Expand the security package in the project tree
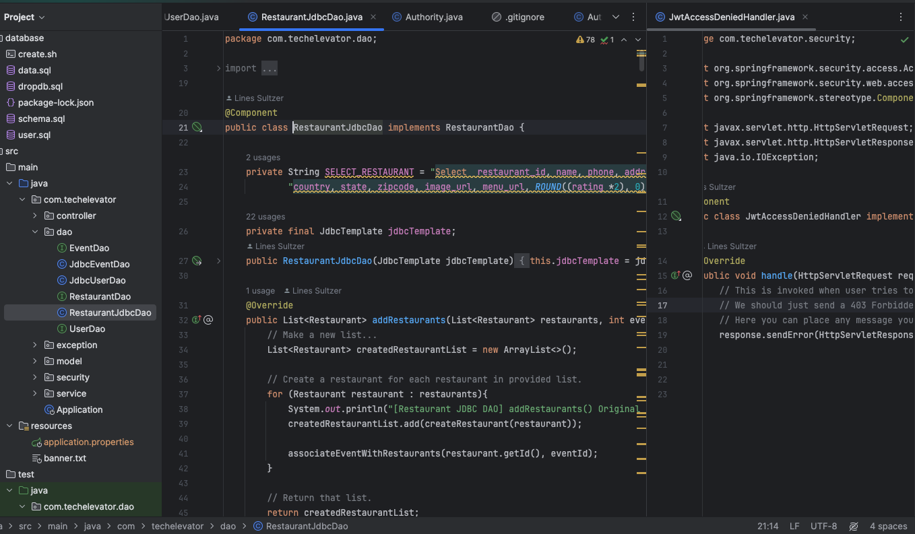The image size is (915, 534). (35, 377)
